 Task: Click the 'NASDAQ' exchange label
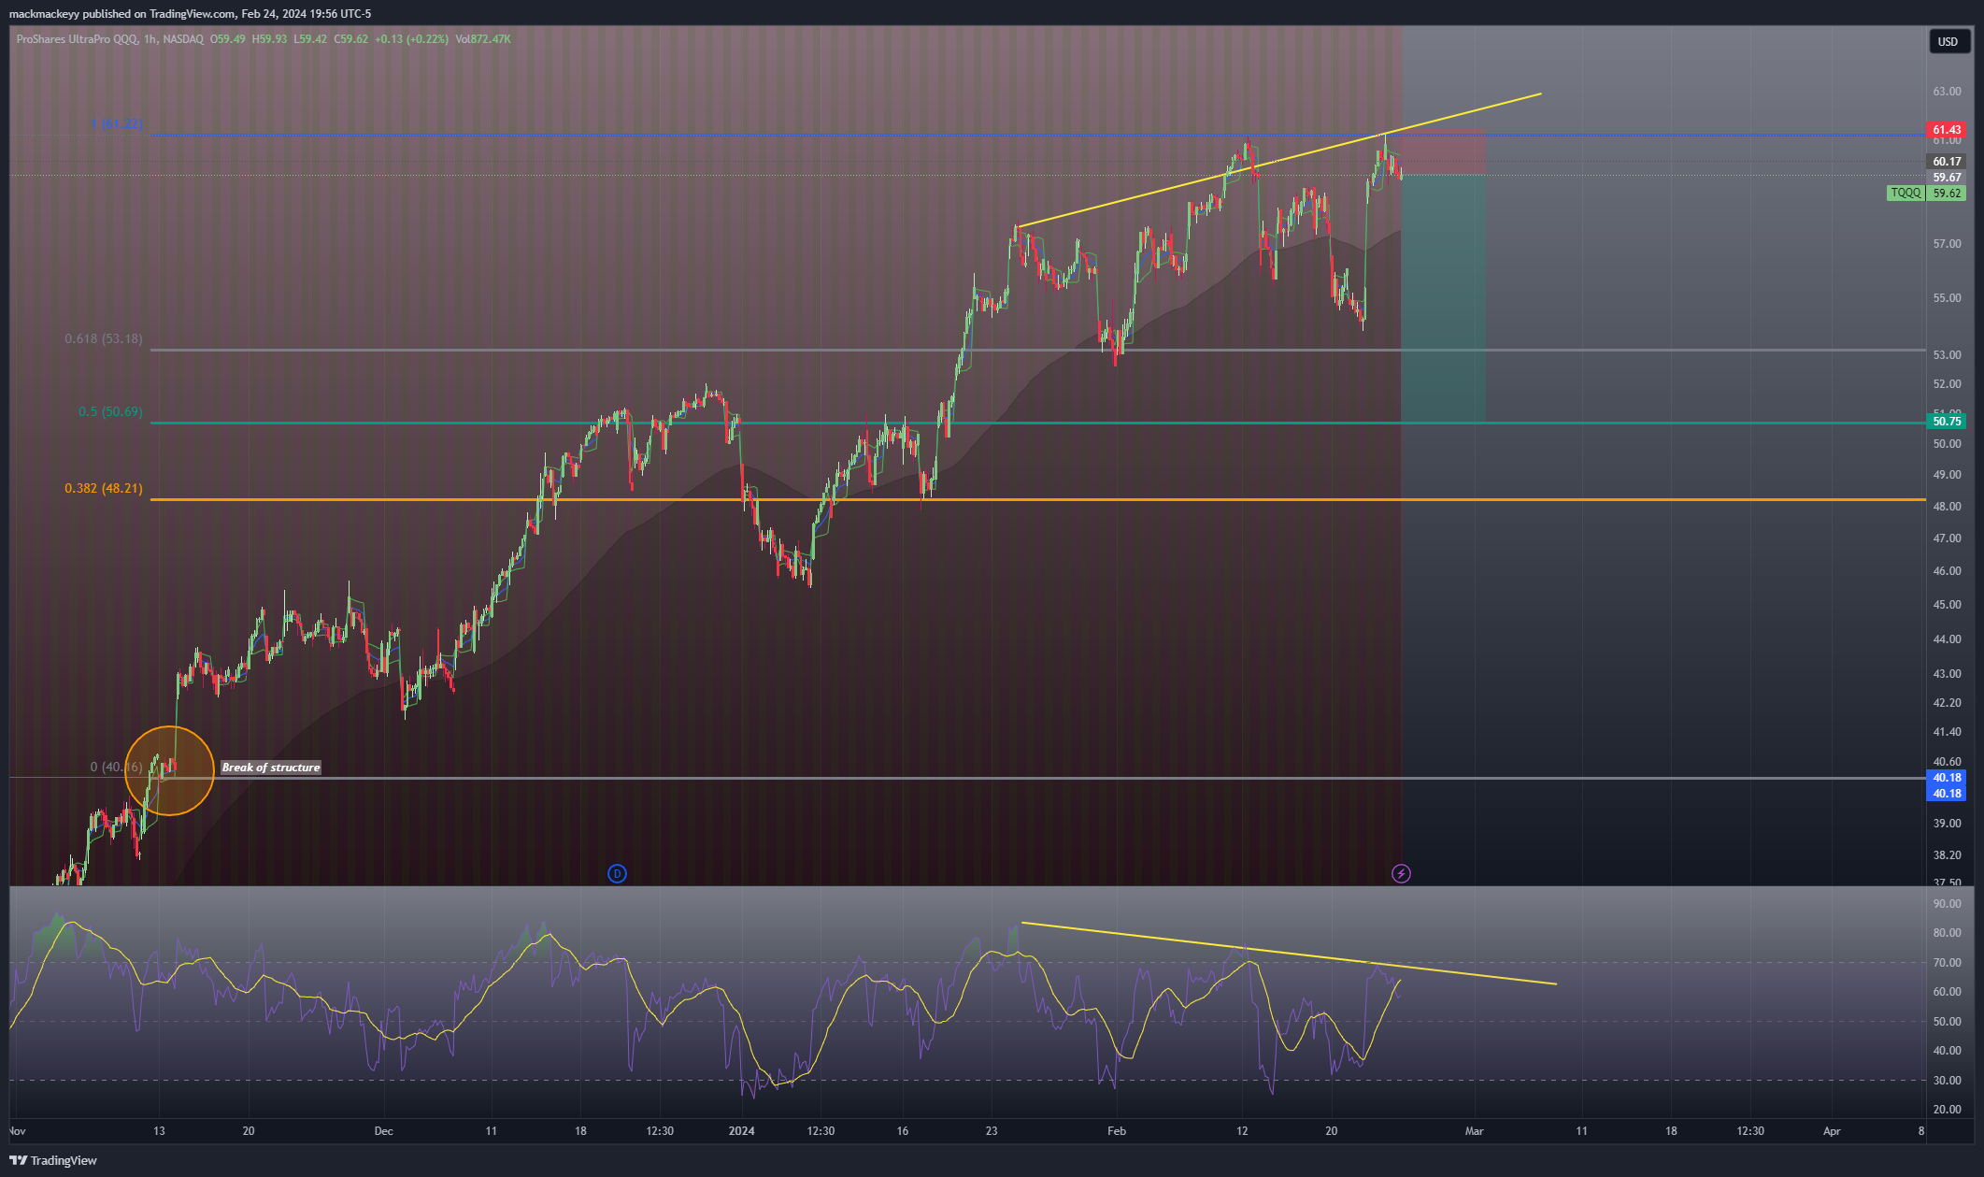click(x=182, y=39)
